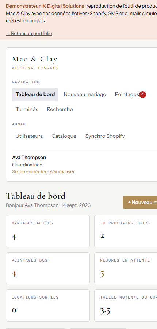Go to Nouveau mariage page

pyautogui.click(x=85, y=95)
